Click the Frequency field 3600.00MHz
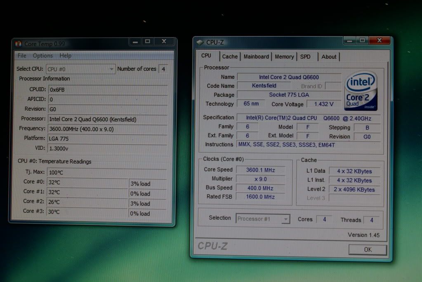 coord(108,129)
